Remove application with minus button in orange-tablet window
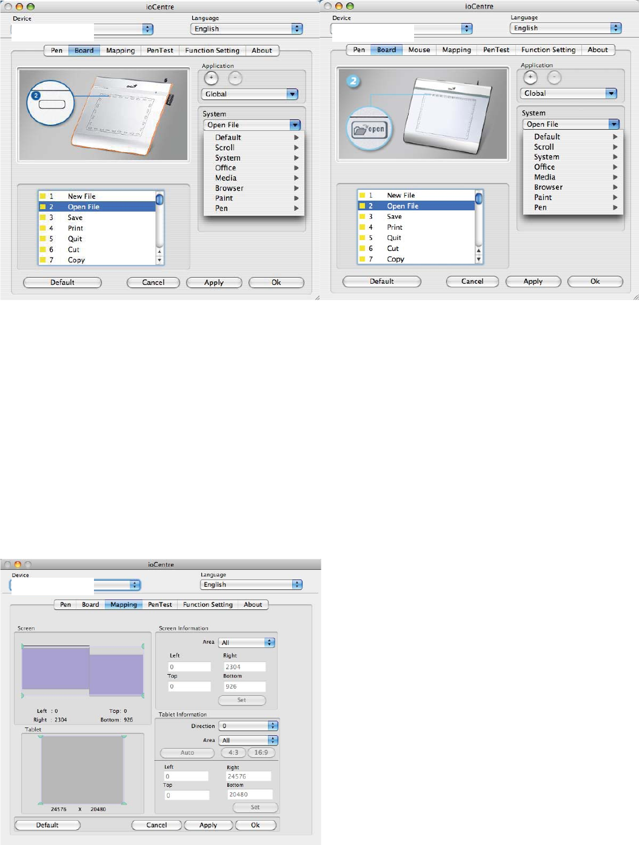This screenshot has width=639, height=845. point(235,78)
